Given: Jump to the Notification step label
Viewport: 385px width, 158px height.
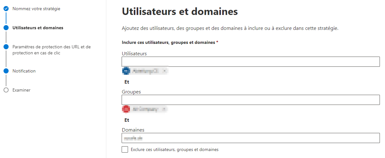Looking at the screenshot, I should tap(24, 71).
